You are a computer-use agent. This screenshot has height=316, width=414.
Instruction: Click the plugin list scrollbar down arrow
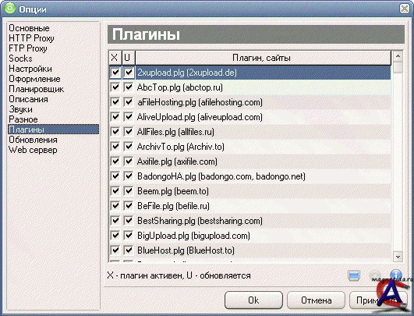(398, 256)
